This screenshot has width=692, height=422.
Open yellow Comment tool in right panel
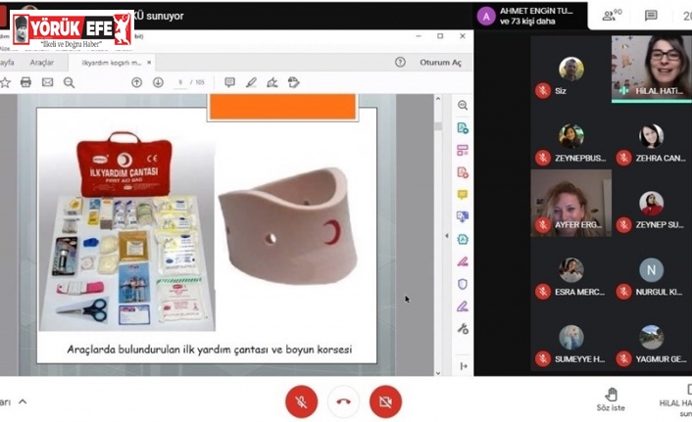click(463, 195)
